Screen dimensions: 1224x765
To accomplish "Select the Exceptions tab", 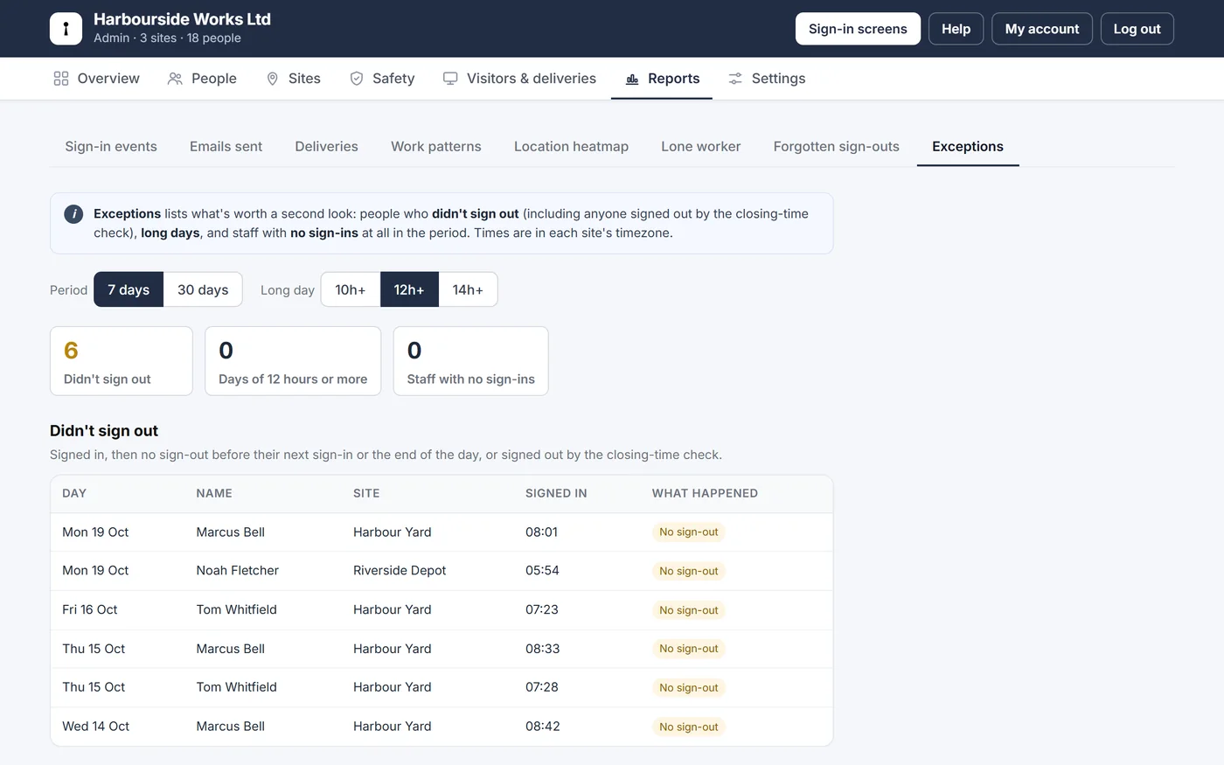I will (968, 146).
